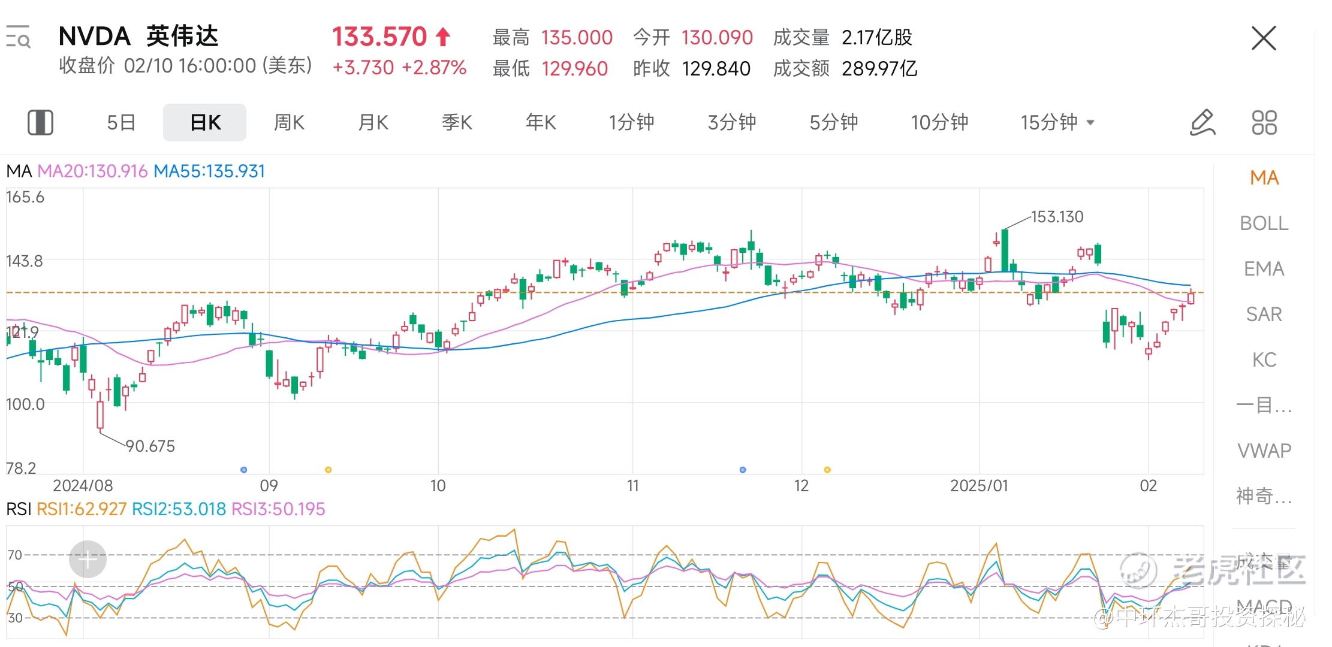The width and height of the screenshot is (1332, 647).
Task: Enable the EMA indicator overlay
Action: click(1264, 268)
